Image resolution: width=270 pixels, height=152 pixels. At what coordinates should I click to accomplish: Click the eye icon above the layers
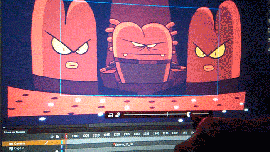(52, 137)
